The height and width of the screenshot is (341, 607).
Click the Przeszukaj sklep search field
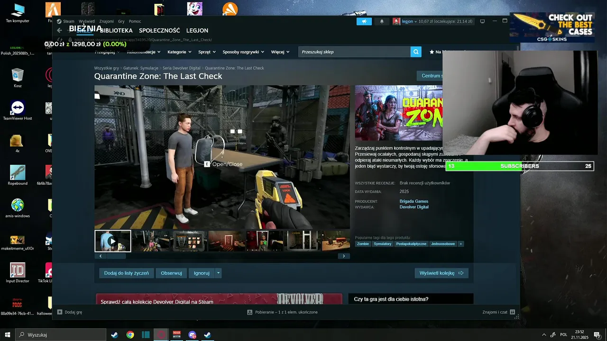point(354,52)
